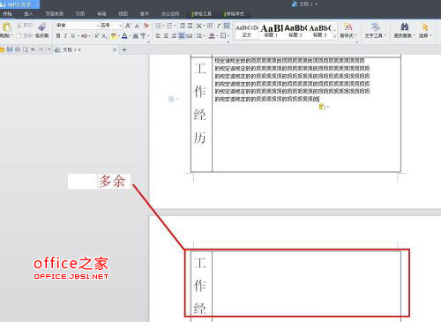Image resolution: width=441 pixels, height=322 pixels.
Task: Undo the last action
Action: (33, 49)
